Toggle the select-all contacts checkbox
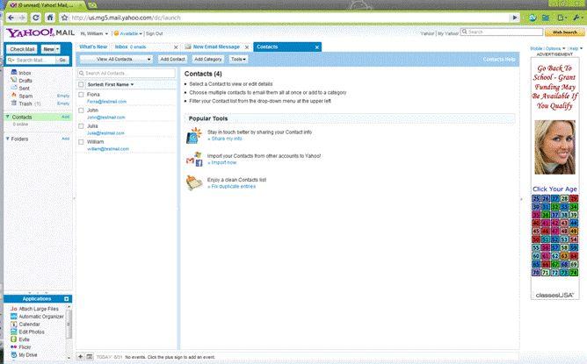Image resolution: width=587 pixels, height=364 pixels. [x=82, y=83]
